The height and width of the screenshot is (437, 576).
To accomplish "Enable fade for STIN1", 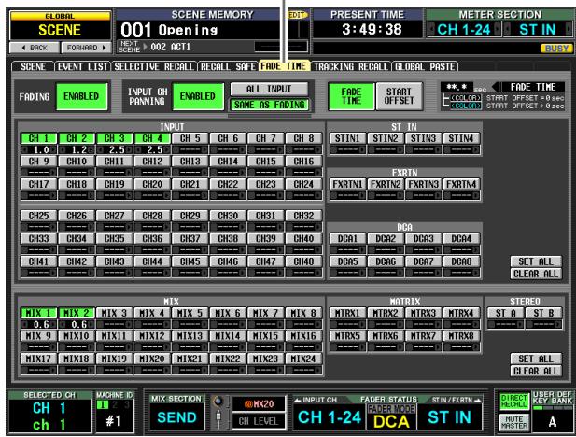I will point(347,138).
